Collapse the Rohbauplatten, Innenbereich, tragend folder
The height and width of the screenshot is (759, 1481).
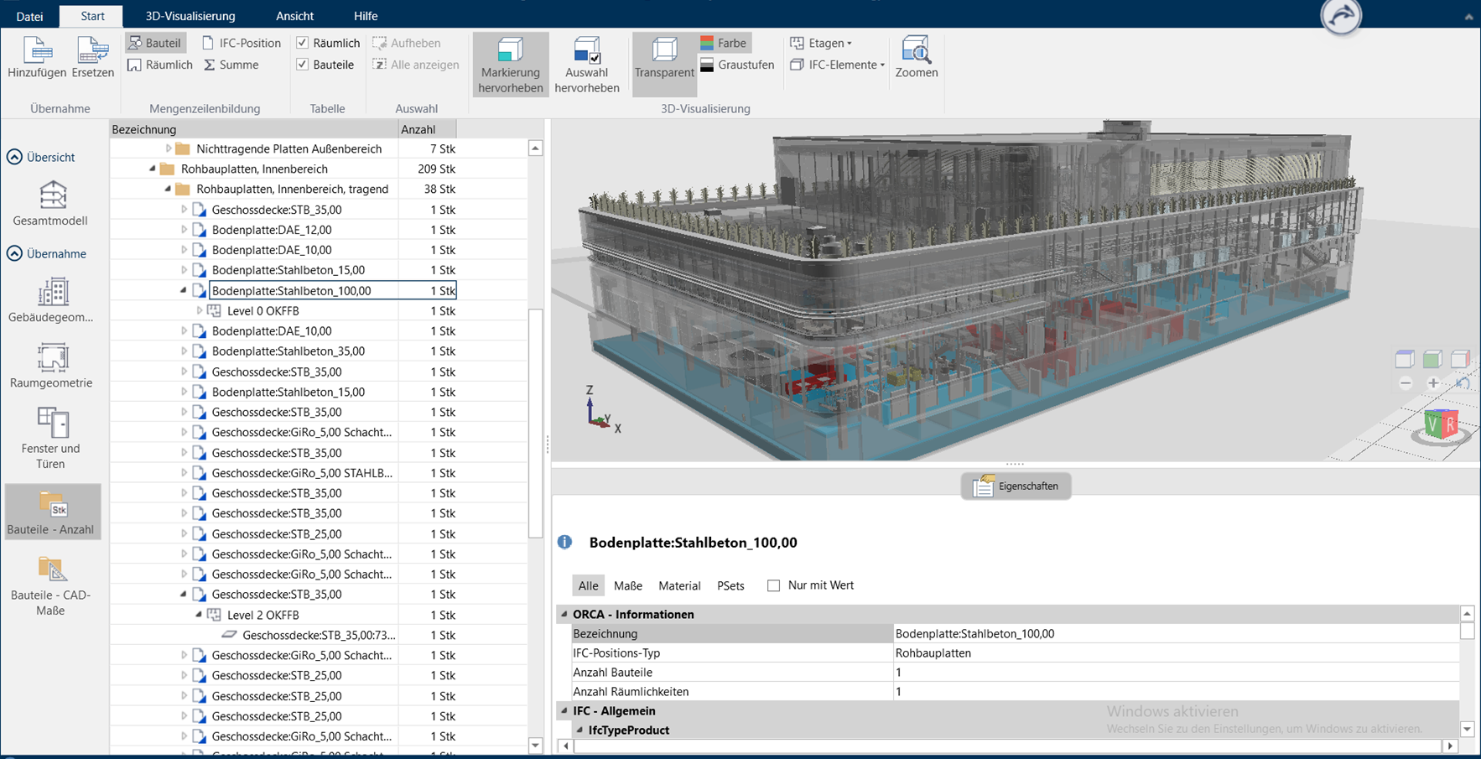(168, 189)
